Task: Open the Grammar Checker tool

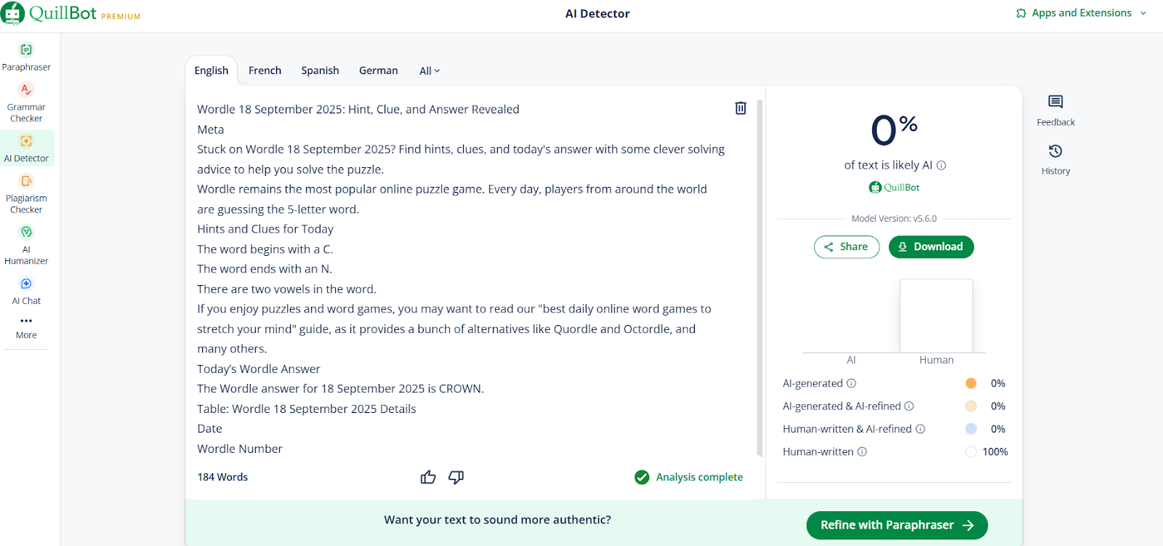Action: (26, 102)
